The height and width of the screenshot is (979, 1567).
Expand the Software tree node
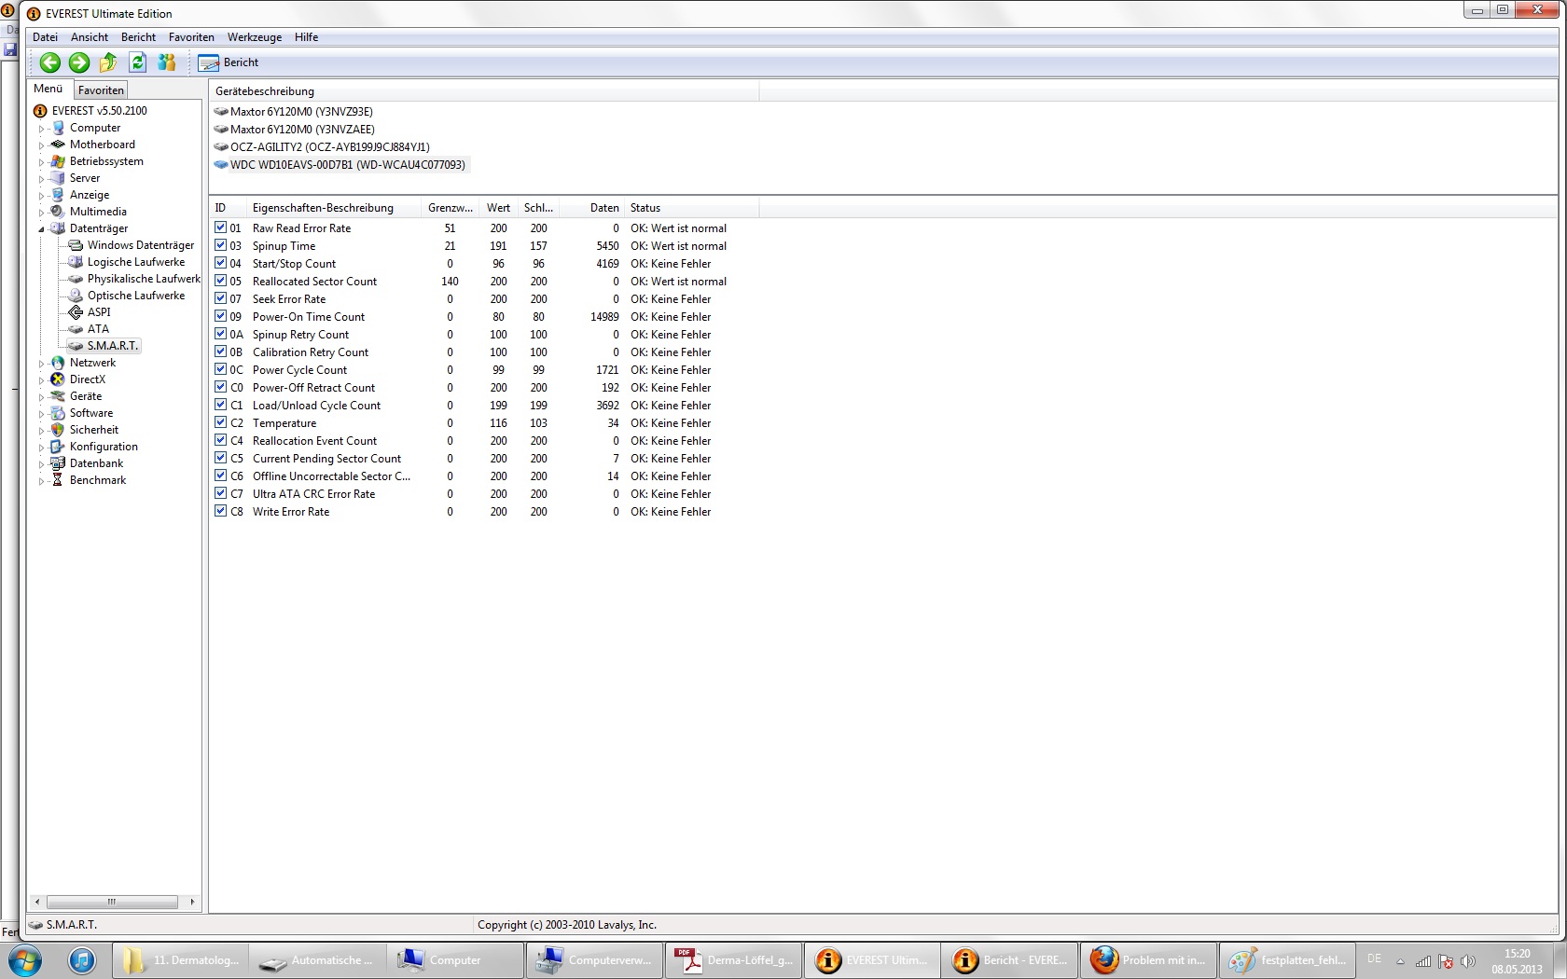pos(41,414)
